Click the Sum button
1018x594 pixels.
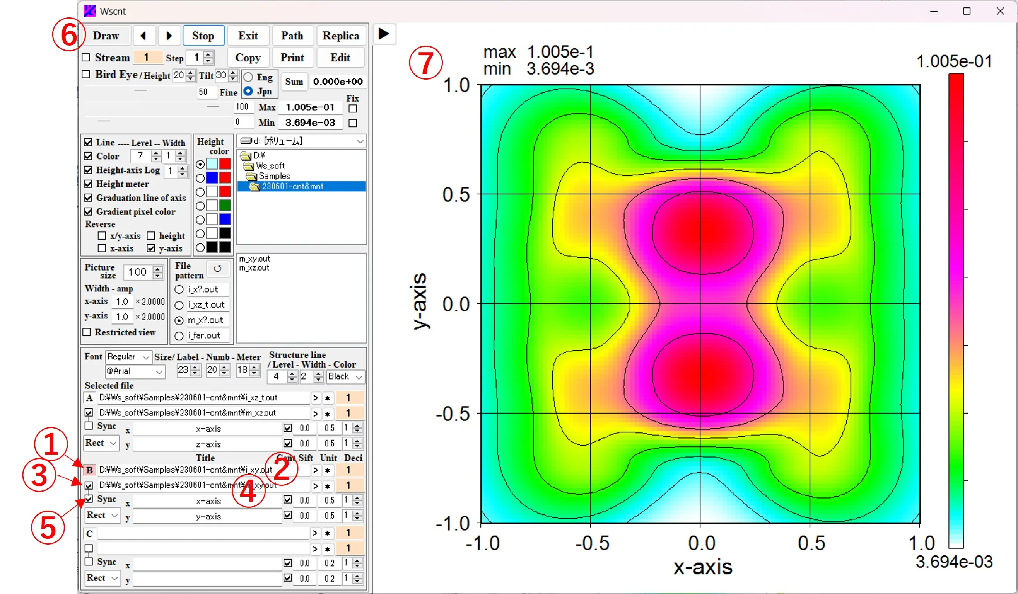pyautogui.click(x=294, y=82)
